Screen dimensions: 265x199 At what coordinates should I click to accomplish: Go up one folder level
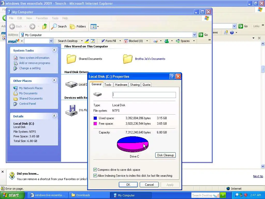(x=45, y=26)
